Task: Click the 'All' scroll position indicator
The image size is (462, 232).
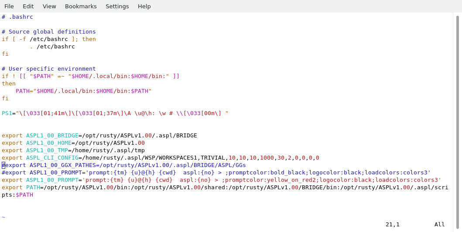Action: [439, 225]
